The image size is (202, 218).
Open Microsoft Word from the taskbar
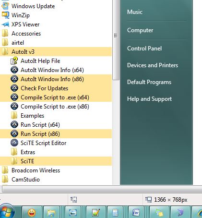[136, 213]
